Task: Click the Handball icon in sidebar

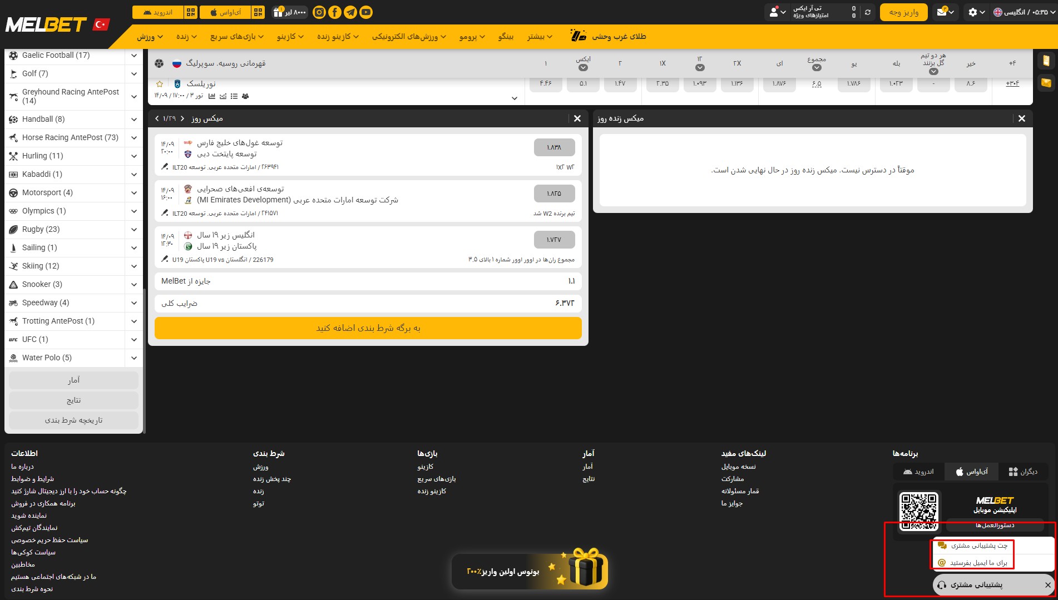Action: click(x=13, y=119)
